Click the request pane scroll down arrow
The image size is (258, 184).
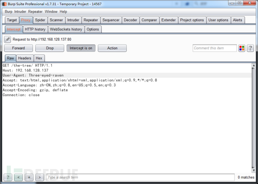coord(254,170)
